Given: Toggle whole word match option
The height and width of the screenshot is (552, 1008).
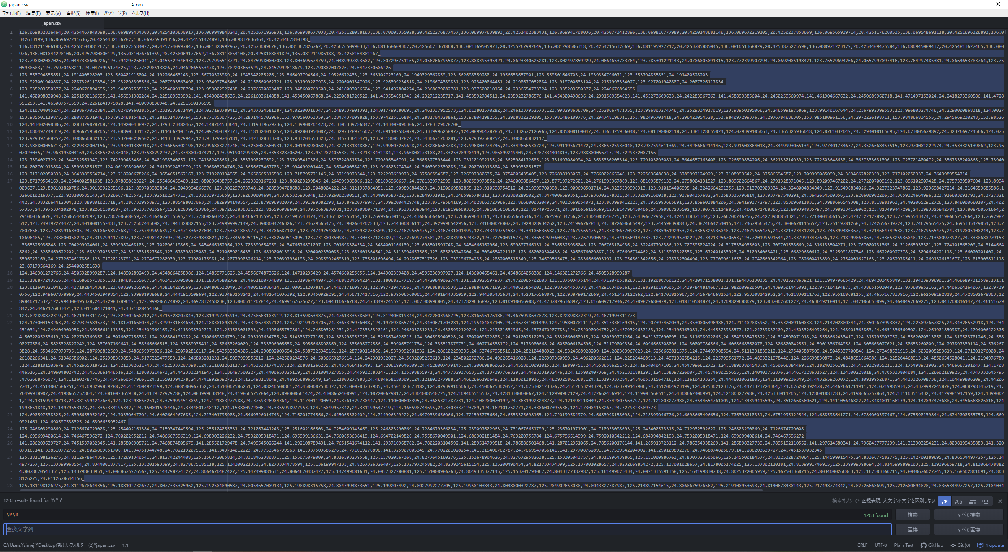Looking at the screenshot, I should [986, 501].
